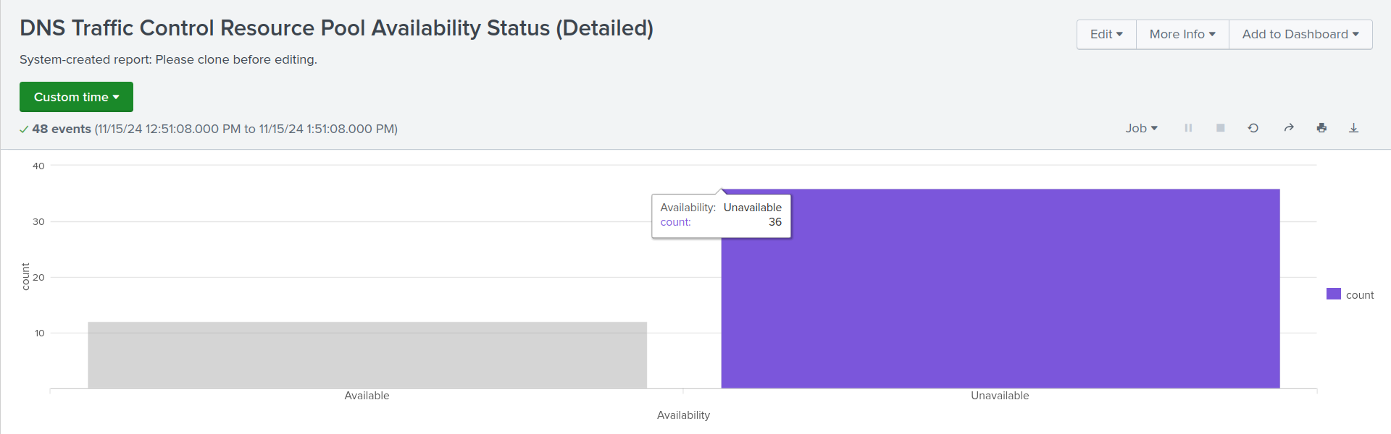Export results with the download icon
Image resolution: width=1391 pixels, height=434 pixels.
1353,128
